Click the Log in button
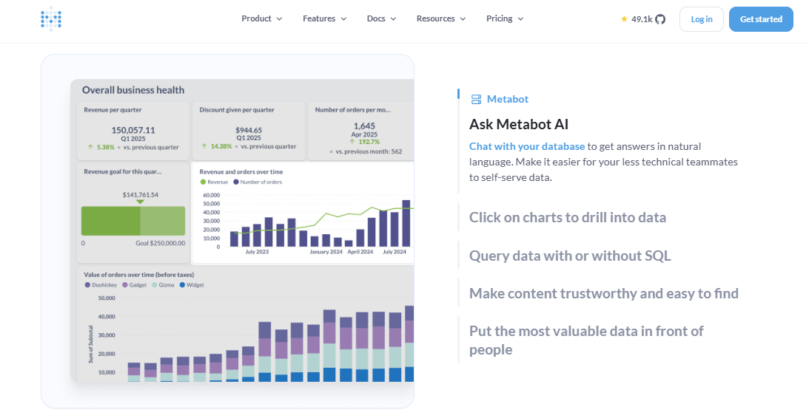This screenshot has height=418, width=809. tap(702, 19)
